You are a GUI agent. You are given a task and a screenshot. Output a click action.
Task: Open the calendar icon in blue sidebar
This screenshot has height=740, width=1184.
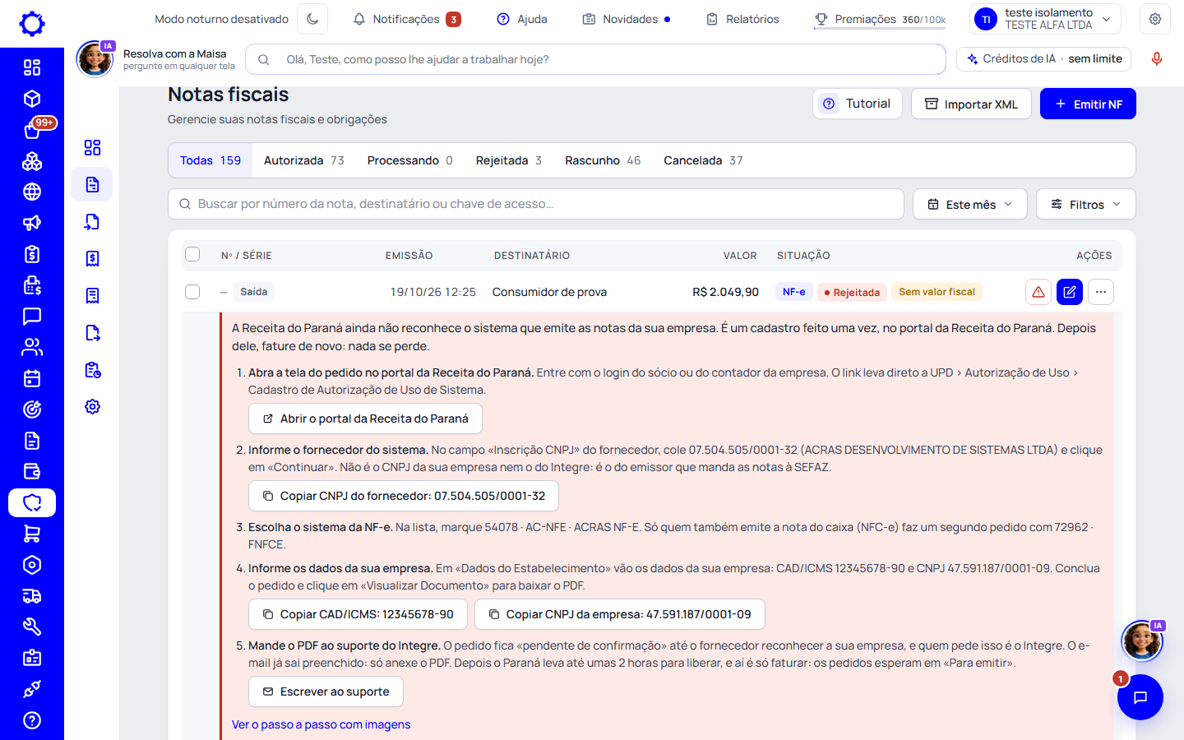click(32, 378)
